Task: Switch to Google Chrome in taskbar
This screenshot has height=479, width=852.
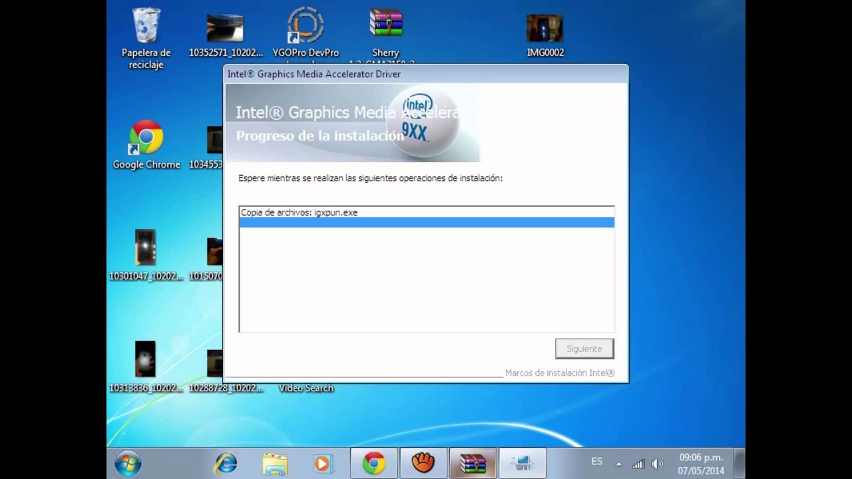Action: pyautogui.click(x=374, y=463)
